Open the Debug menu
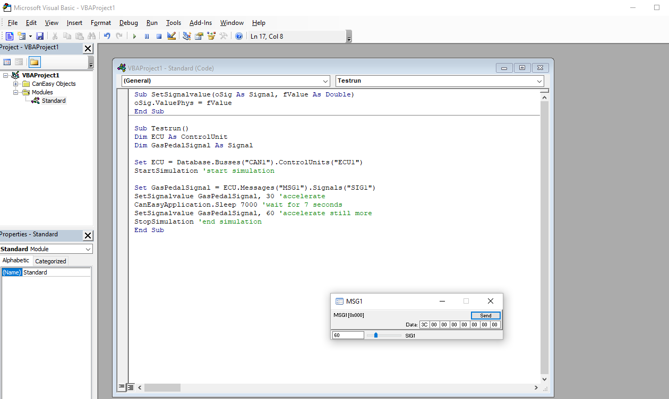The image size is (669, 399). (x=128, y=23)
